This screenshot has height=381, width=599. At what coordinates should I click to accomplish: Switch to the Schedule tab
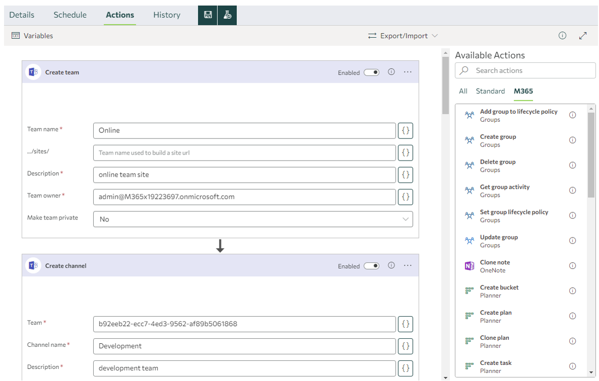click(x=70, y=15)
